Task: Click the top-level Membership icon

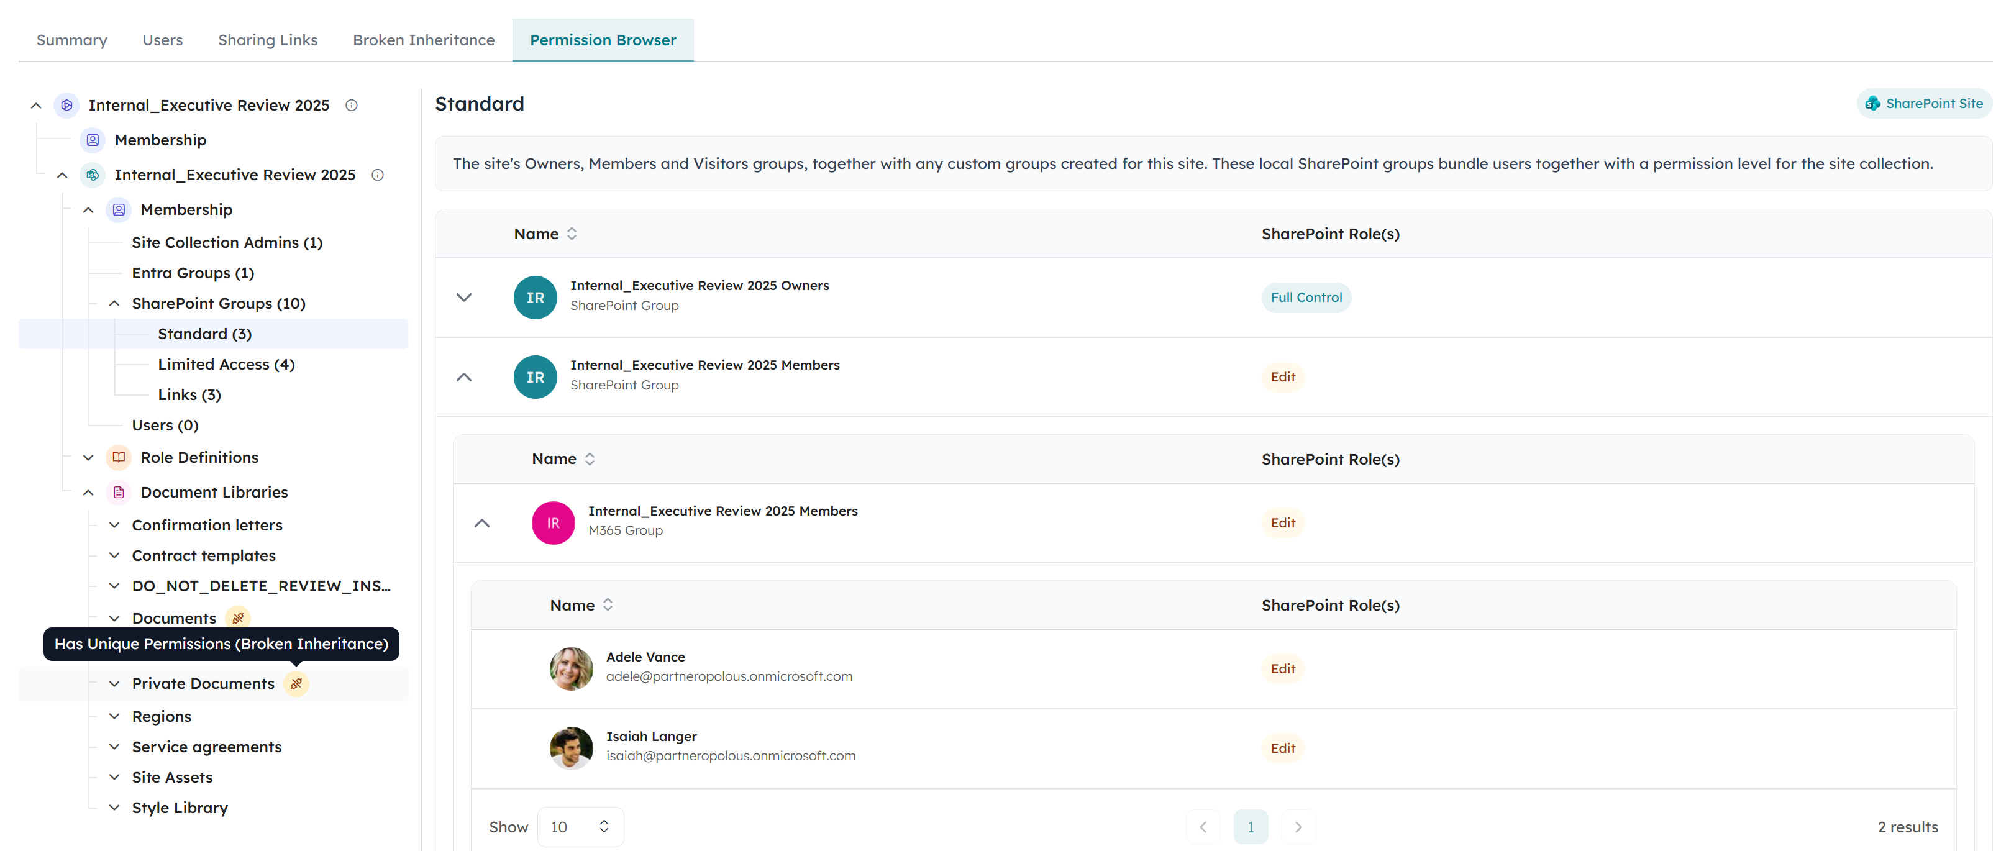Action: (x=93, y=140)
